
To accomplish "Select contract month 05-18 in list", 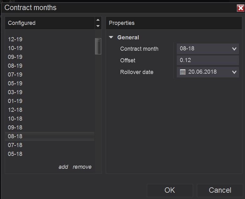I will [x=15, y=154].
